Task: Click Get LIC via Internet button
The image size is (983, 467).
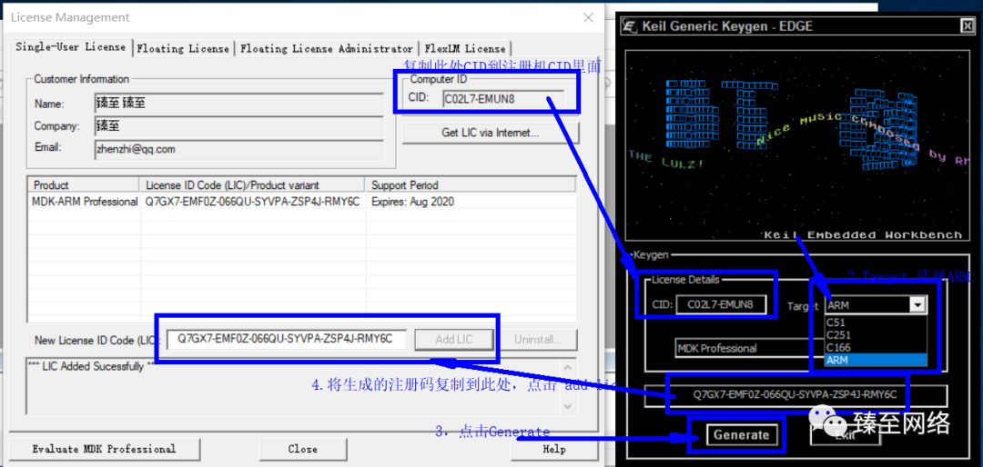Action: [491, 133]
